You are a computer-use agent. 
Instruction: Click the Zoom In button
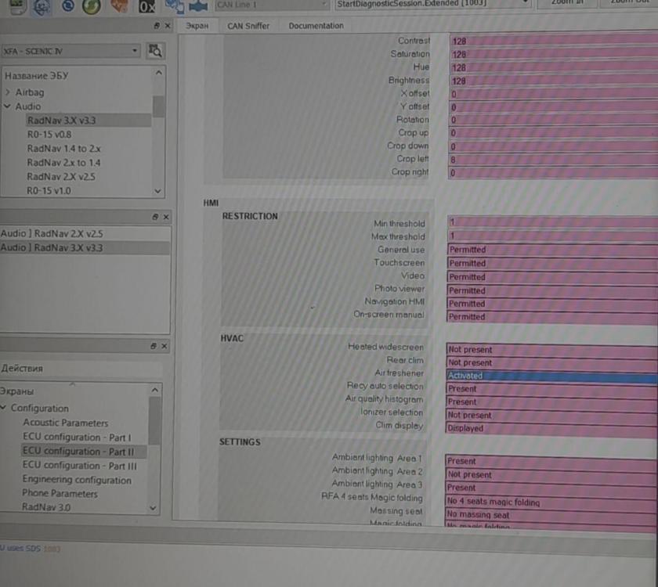click(x=567, y=3)
